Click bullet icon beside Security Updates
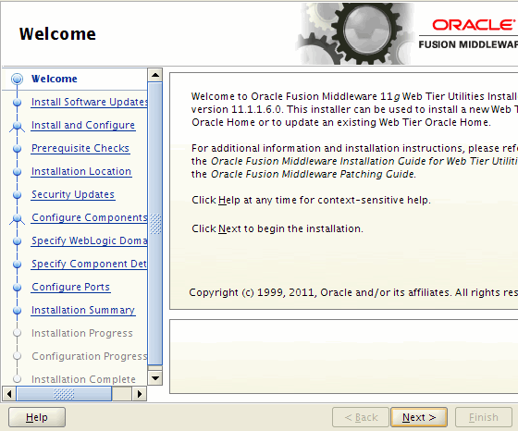This screenshot has height=431, width=518. point(18,195)
